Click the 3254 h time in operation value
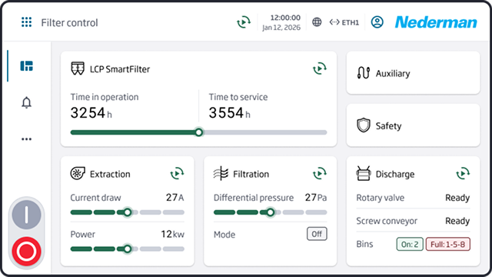The image size is (492, 277). click(x=91, y=113)
